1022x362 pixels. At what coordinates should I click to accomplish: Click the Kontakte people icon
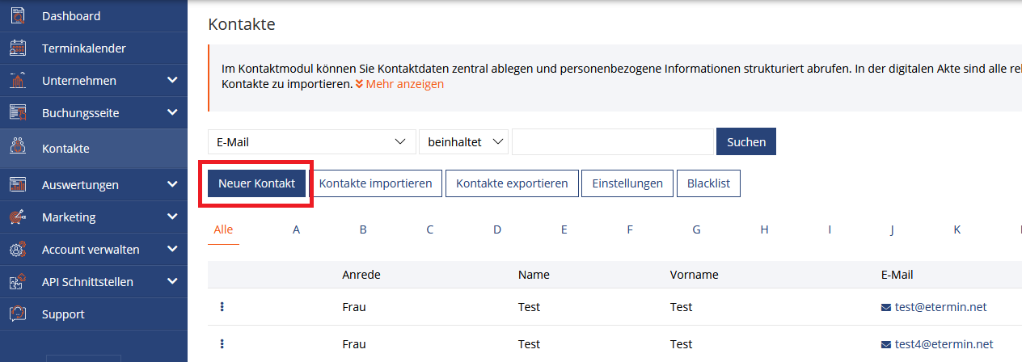coord(18,148)
